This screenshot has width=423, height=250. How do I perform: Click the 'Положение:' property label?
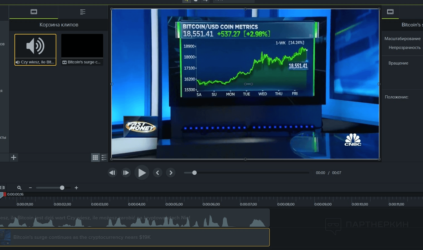[x=397, y=97]
